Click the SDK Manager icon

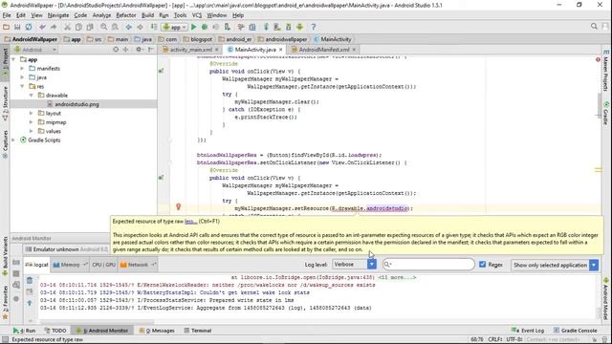(x=289, y=27)
